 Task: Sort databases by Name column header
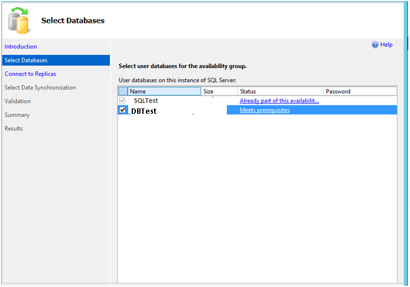(164, 91)
